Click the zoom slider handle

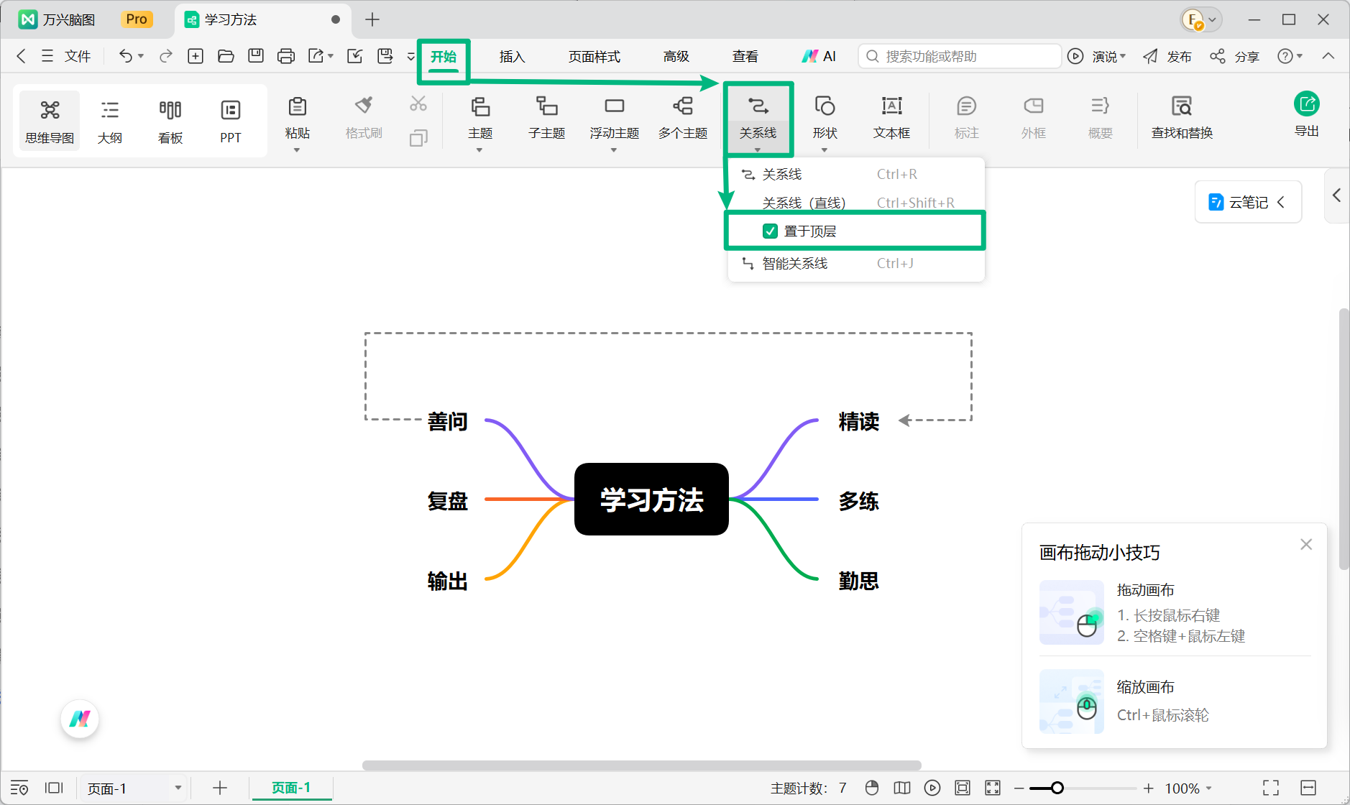1057,788
